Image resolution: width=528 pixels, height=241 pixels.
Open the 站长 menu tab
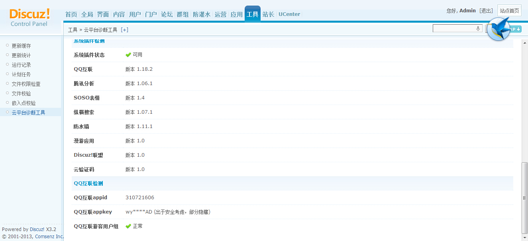268,14
